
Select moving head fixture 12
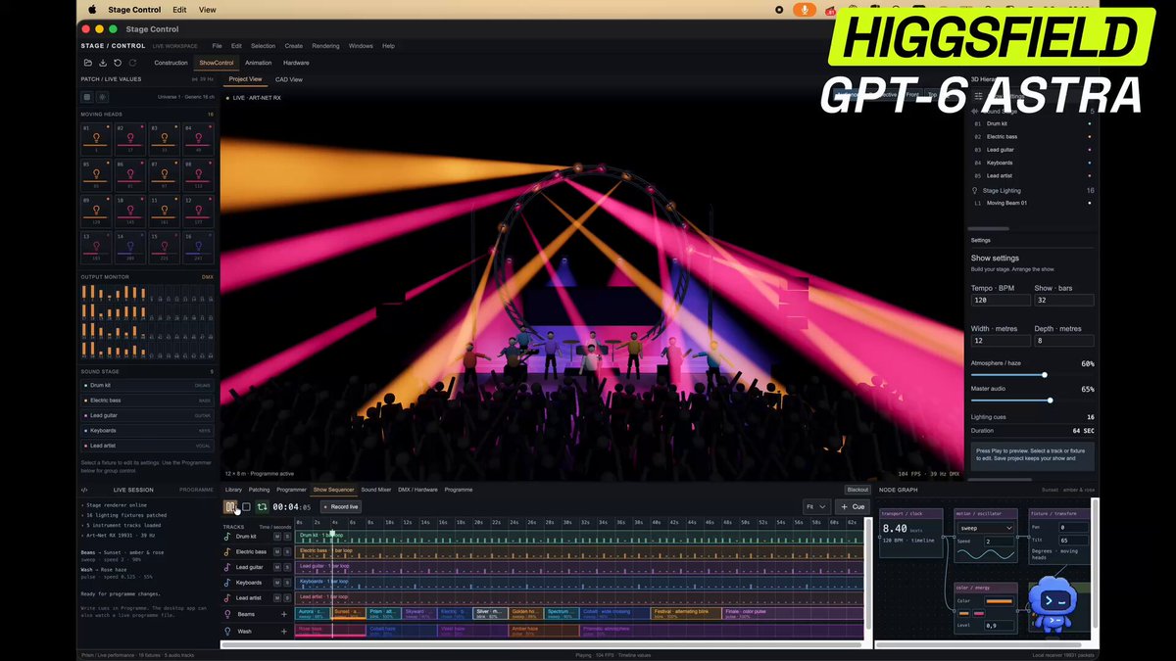[198, 211]
